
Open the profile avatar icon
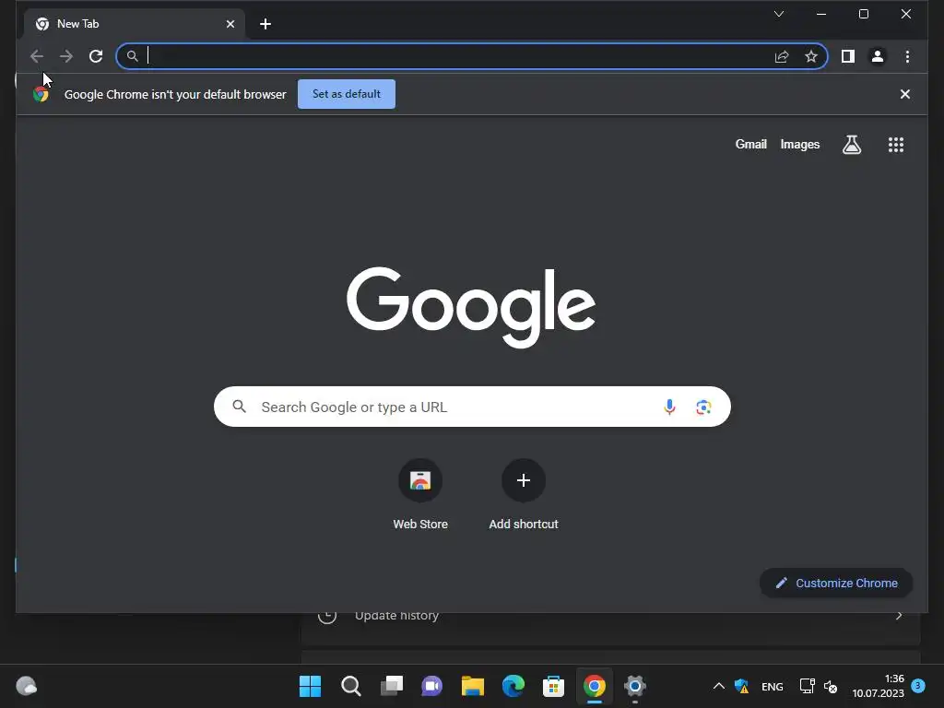coord(878,56)
